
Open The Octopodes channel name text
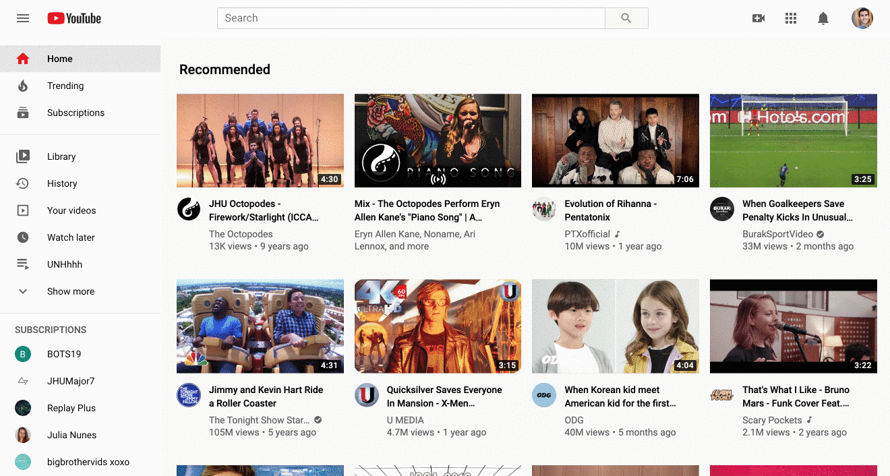pyautogui.click(x=241, y=234)
